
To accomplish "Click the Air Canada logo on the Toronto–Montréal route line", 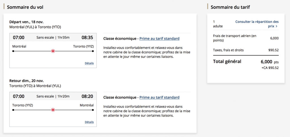I will pos(53,110).
